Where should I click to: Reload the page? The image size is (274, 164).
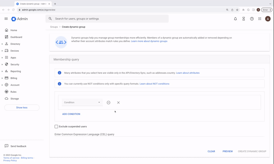click(x=13, y=10)
